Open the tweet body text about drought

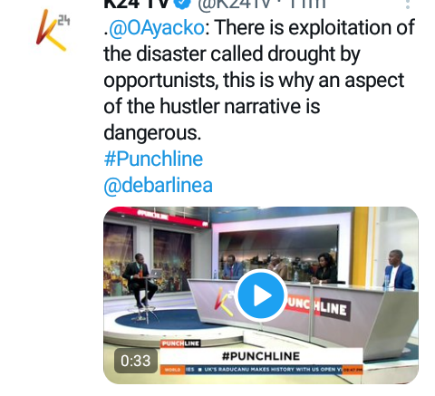point(259,80)
